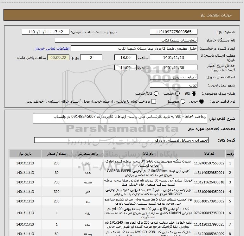Click the price validity date 1401/11/30 field
The width and height of the screenshot is (244, 236).
(174, 68)
